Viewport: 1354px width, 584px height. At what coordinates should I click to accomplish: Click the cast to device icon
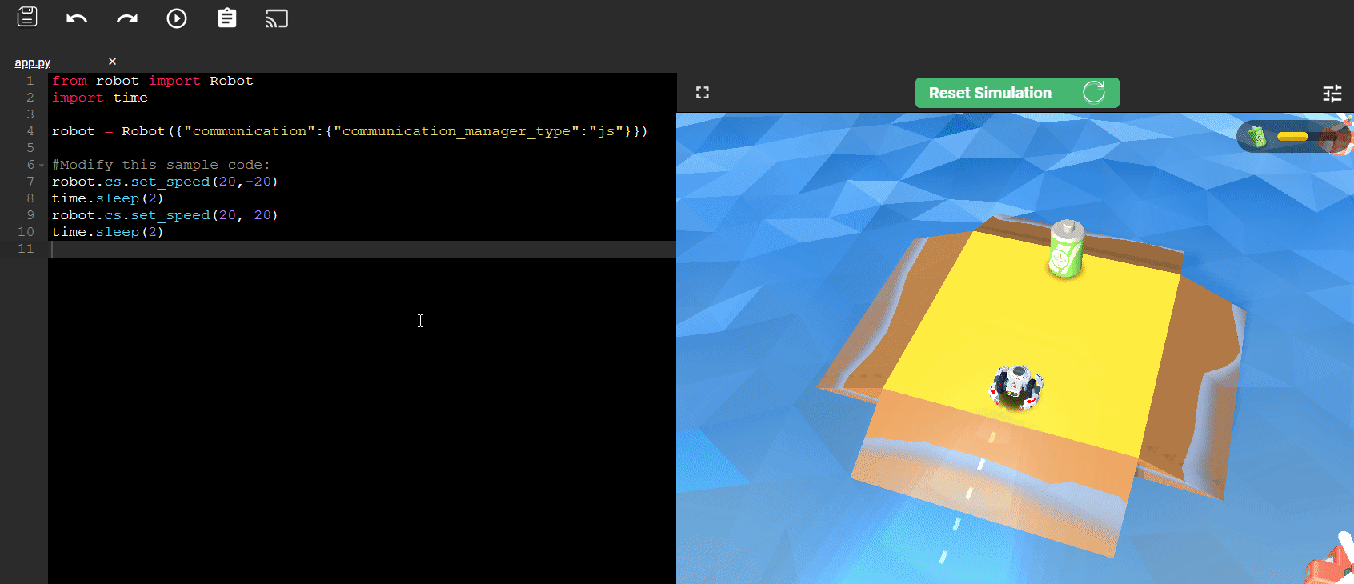click(276, 18)
